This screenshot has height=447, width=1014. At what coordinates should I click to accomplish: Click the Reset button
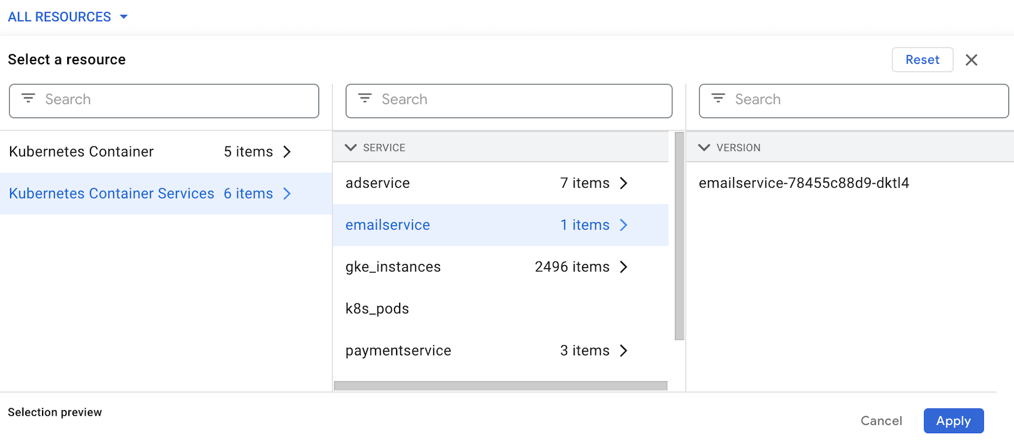[922, 60]
